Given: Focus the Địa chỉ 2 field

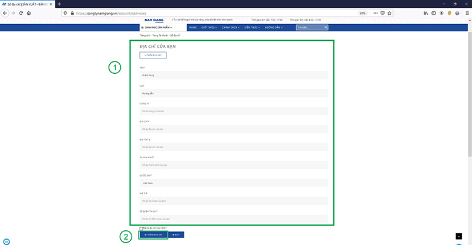Looking at the screenshot, I should (234, 147).
